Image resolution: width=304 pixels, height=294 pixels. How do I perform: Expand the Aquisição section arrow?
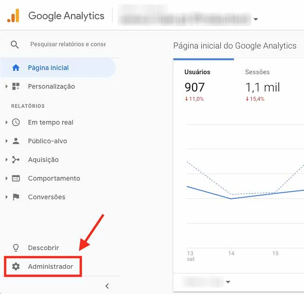click(7, 160)
